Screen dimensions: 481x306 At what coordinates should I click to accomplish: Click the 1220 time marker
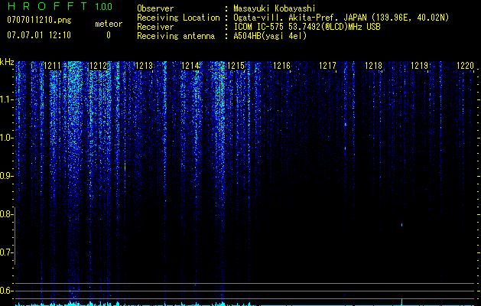[466, 66]
